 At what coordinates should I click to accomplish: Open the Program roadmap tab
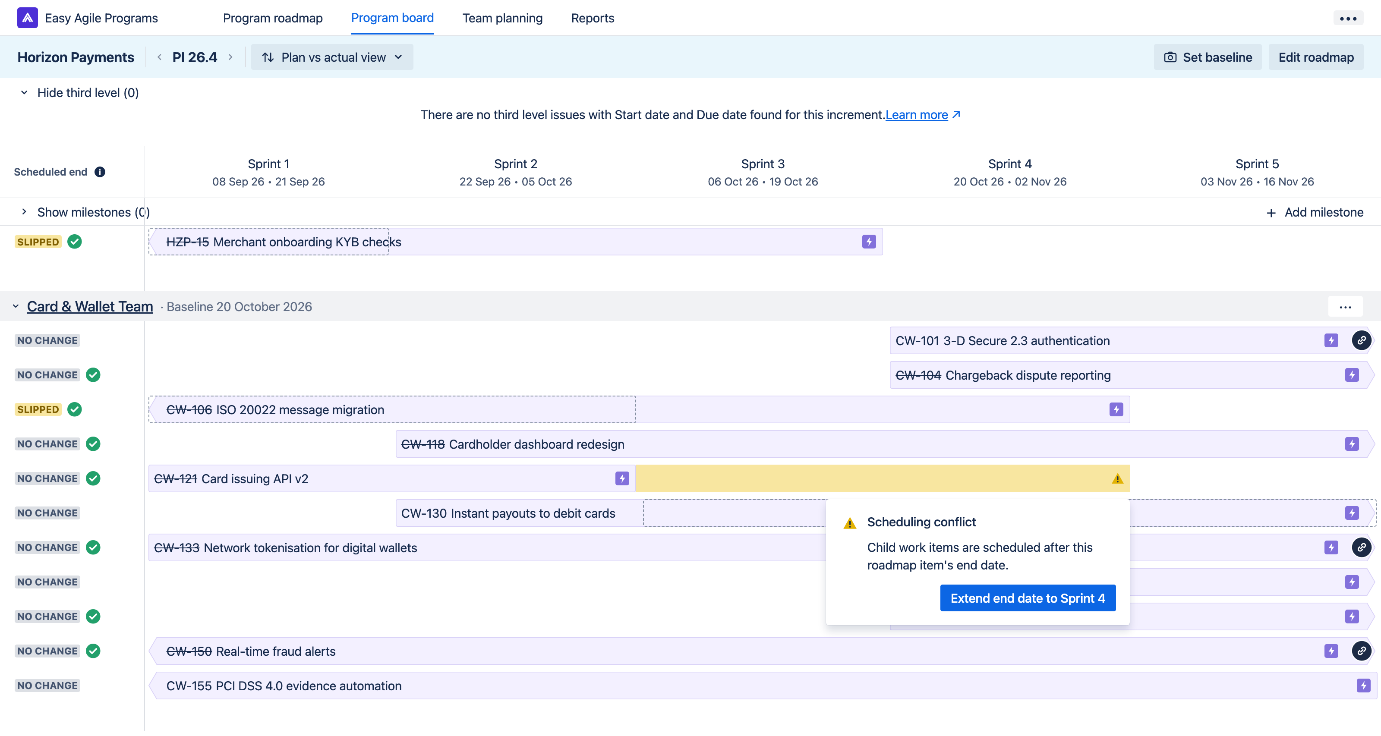pyautogui.click(x=272, y=18)
